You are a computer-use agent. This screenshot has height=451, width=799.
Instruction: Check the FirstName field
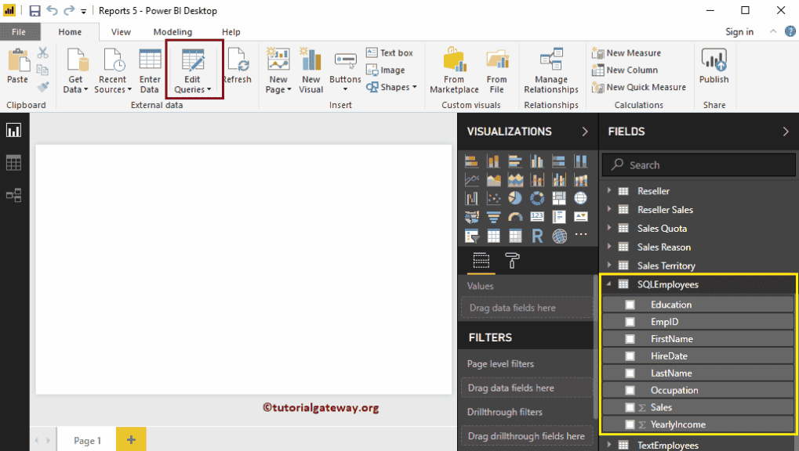tap(630, 339)
